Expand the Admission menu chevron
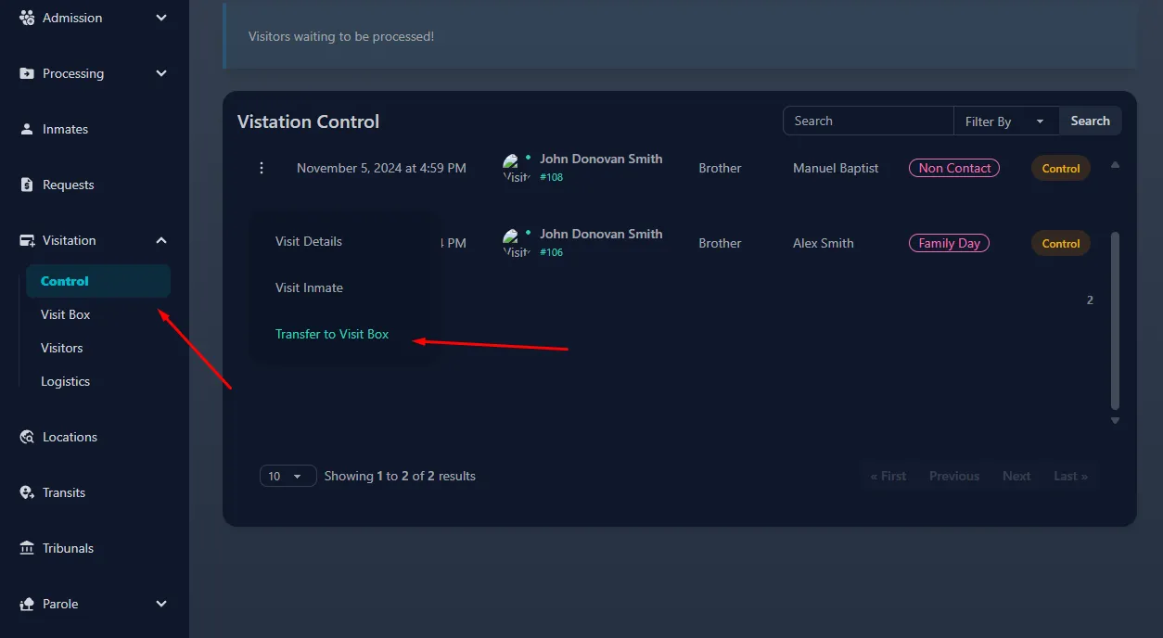 [161, 18]
